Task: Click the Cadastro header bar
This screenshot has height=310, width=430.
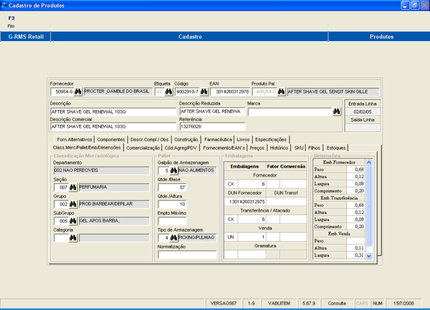Action: (x=190, y=36)
